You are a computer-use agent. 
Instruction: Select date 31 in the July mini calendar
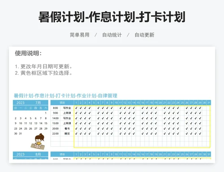[21, 133]
